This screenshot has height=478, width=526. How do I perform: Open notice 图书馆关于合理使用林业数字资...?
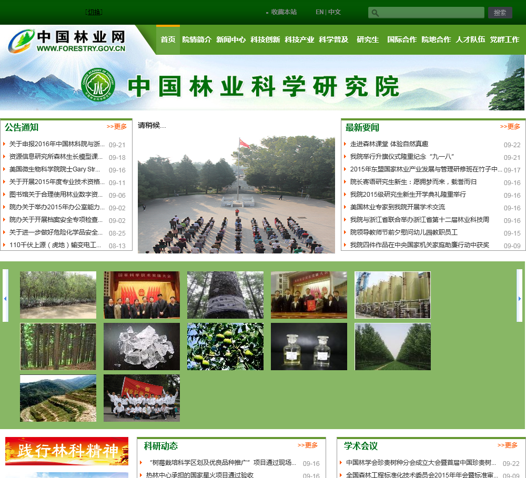click(x=56, y=195)
